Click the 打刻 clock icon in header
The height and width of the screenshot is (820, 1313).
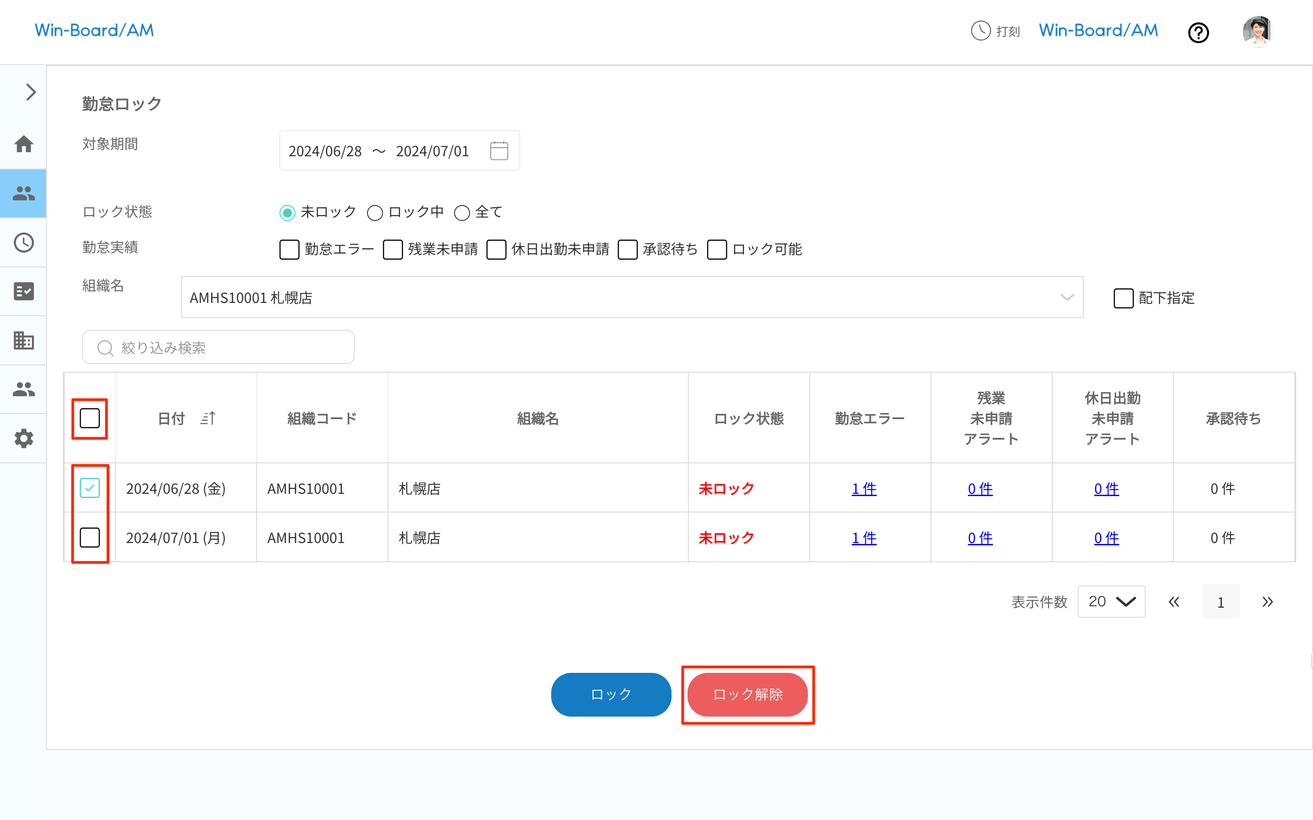point(980,31)
